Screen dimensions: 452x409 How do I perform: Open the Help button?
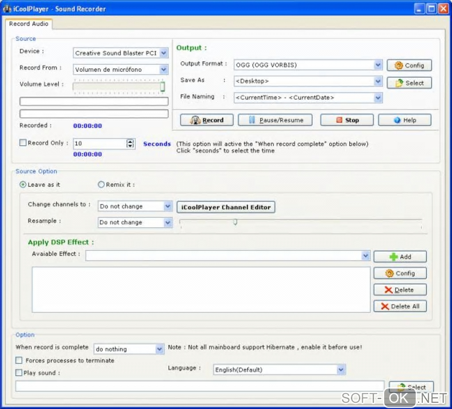pos(405,120)
